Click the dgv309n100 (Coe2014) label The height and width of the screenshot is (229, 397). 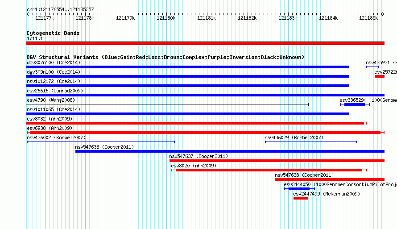pos(54,72)
